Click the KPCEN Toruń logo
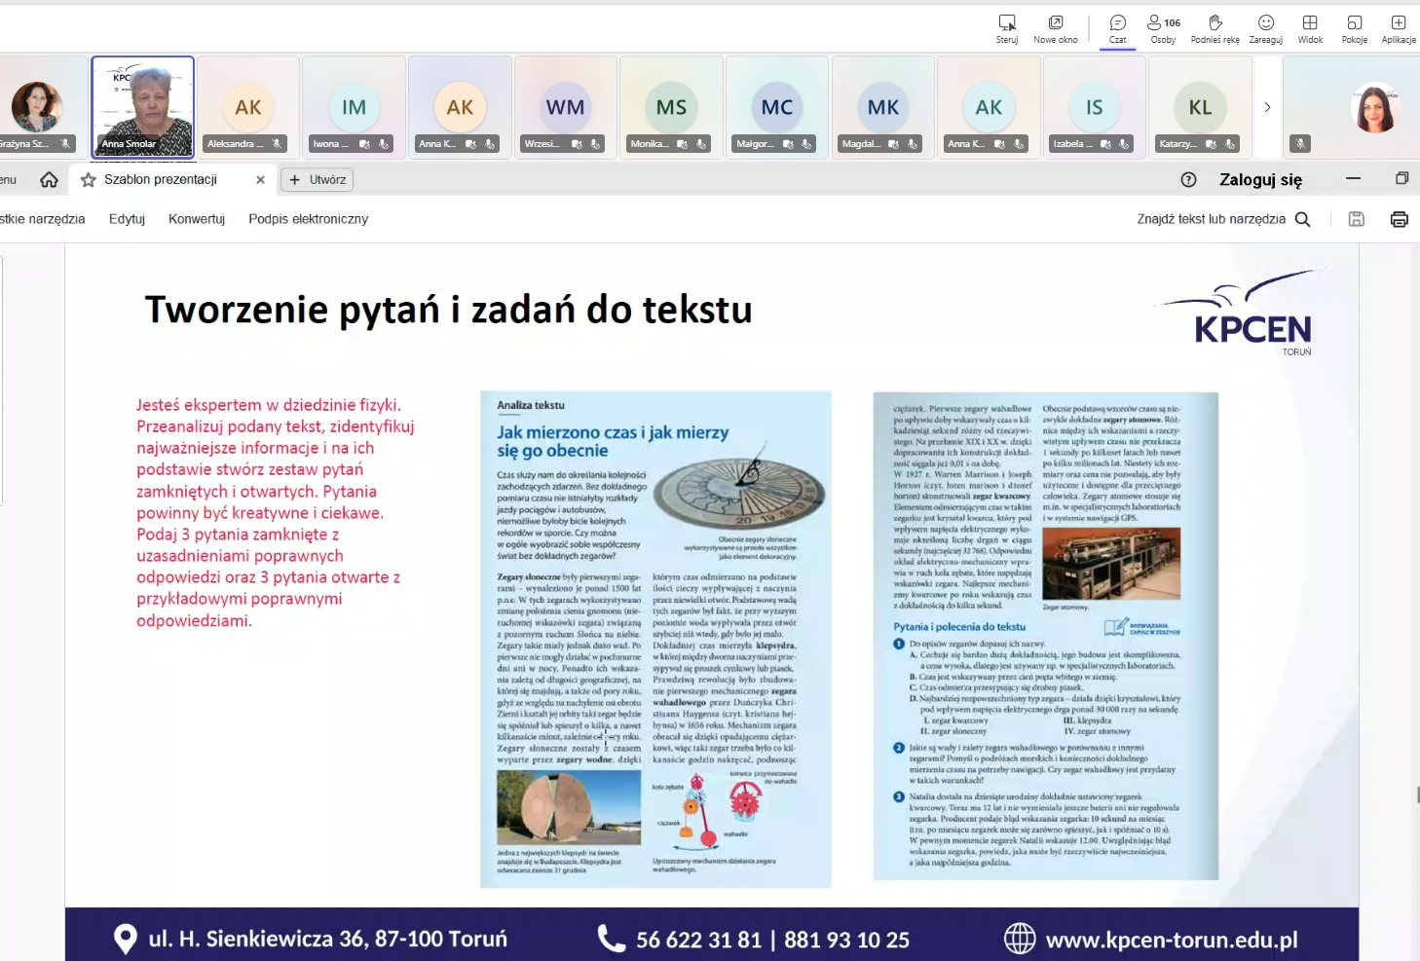 click(x=1241, y=314)
